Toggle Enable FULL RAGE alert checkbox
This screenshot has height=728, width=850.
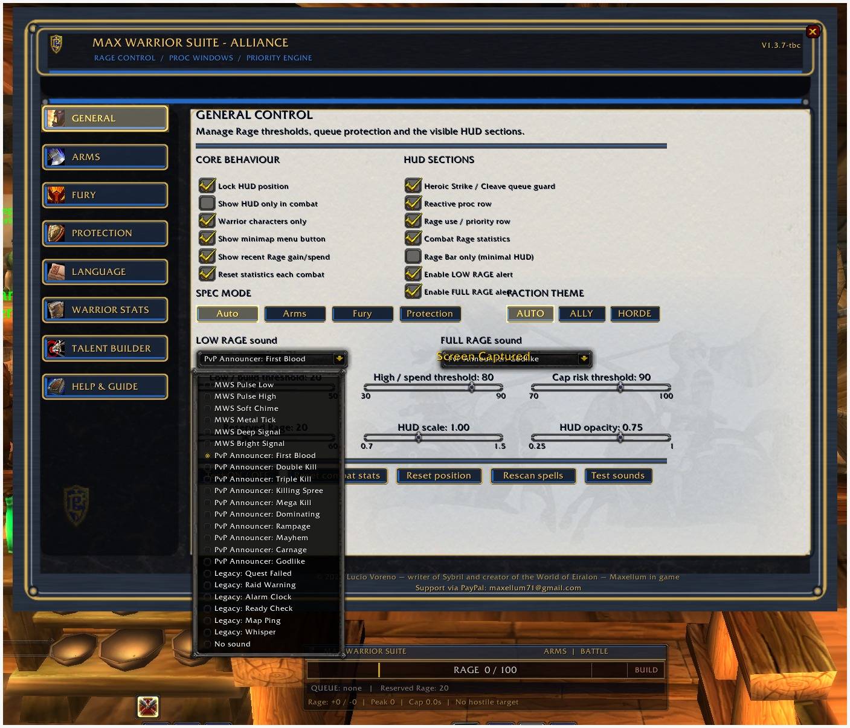[413, 291]
